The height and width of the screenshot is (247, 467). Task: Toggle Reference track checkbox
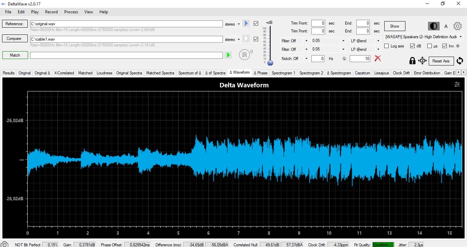(x=256, y=24)
